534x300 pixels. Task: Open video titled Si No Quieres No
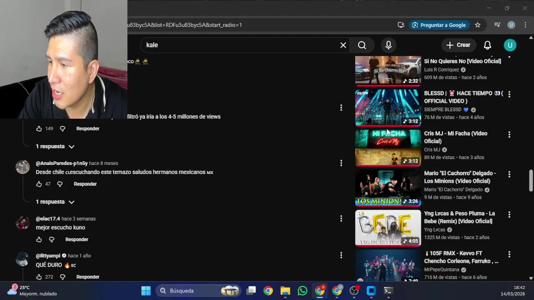click(x=462, y=61)
